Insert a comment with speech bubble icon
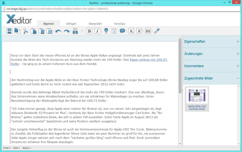 (x=122, y=31)
